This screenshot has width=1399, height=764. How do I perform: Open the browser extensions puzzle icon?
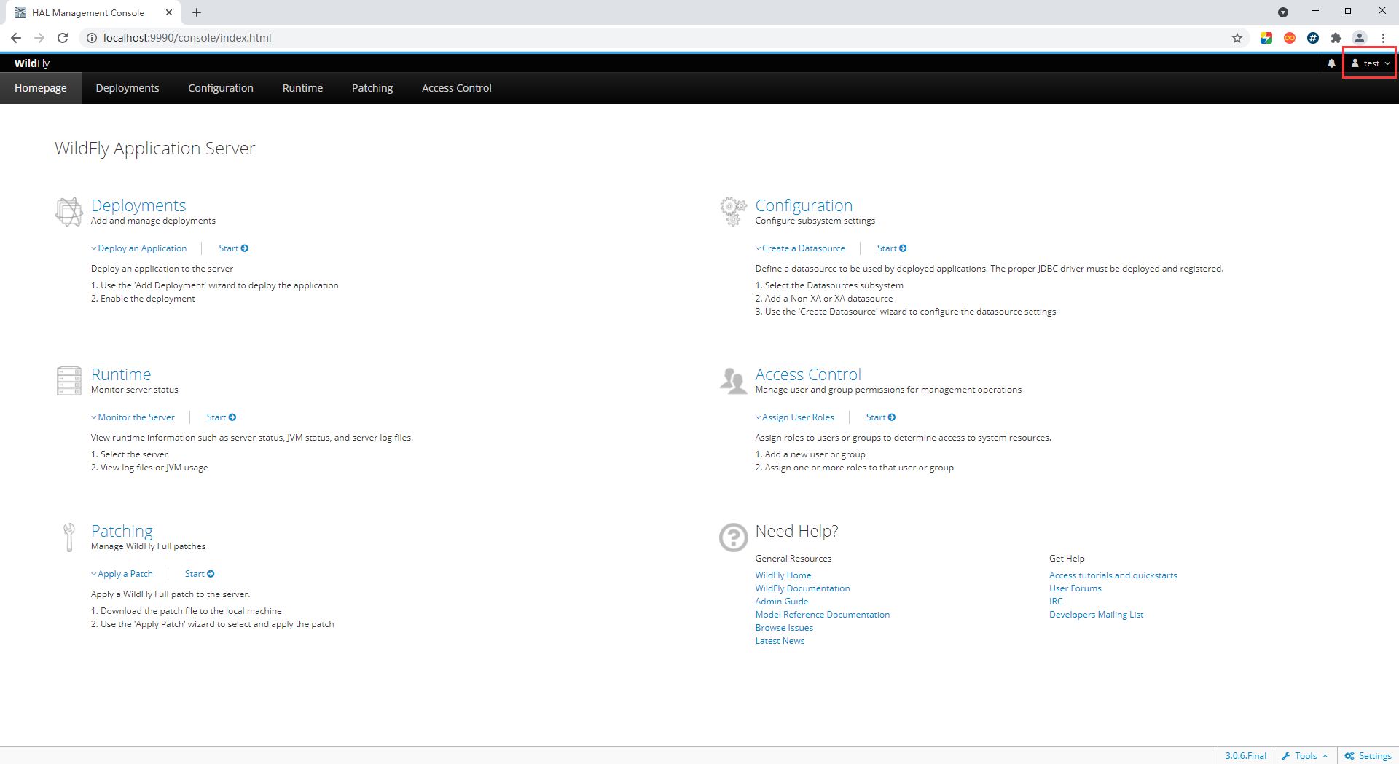coord(1336,38)
